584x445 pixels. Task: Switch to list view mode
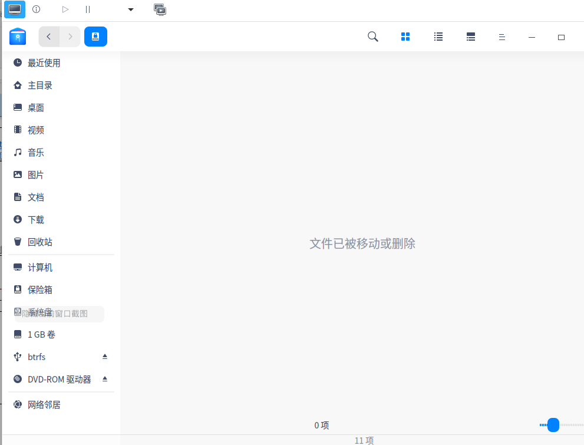coord(438,37)
